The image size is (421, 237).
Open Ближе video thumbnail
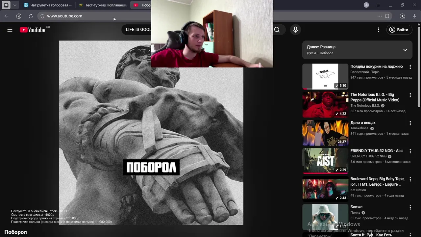(x=325, y=217)
